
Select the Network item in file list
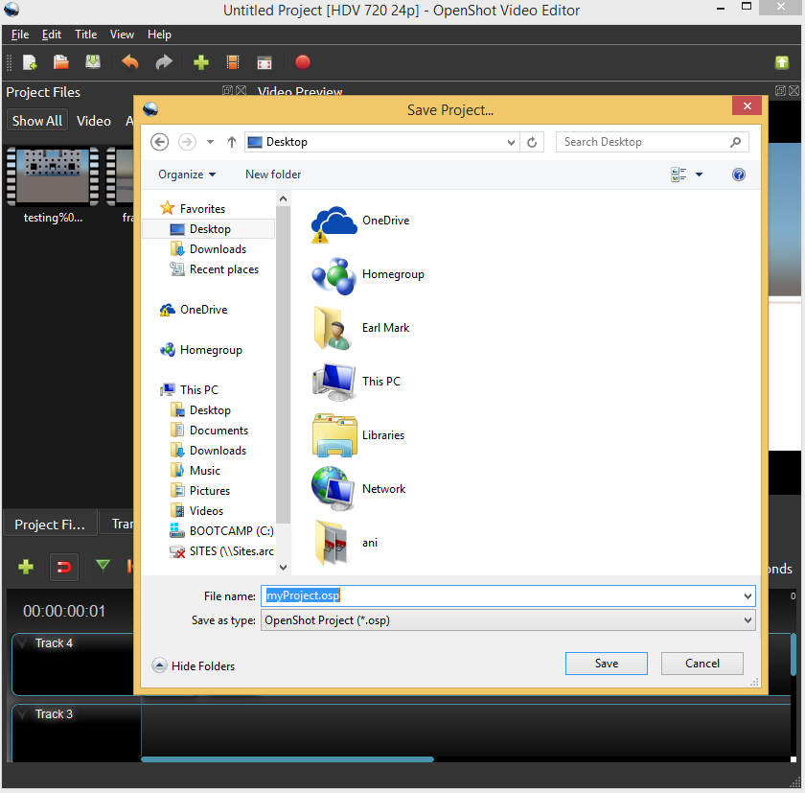pos(358,489)
